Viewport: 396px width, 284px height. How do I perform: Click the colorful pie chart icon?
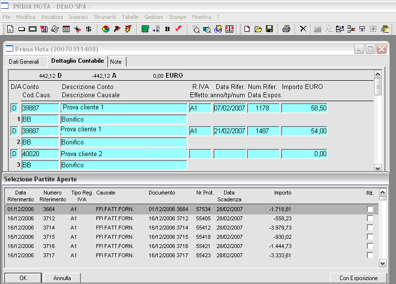(106, 29)
